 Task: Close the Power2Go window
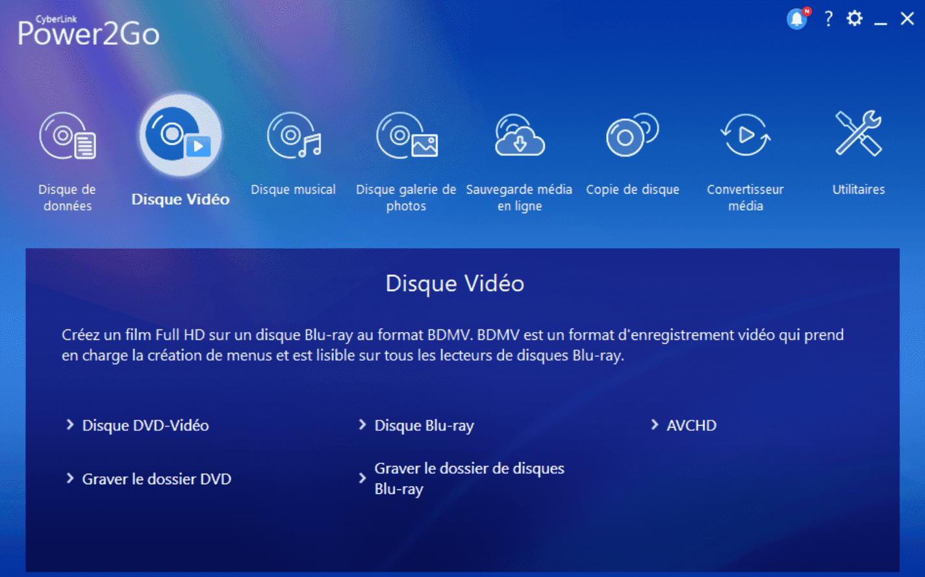pos(907,19)
